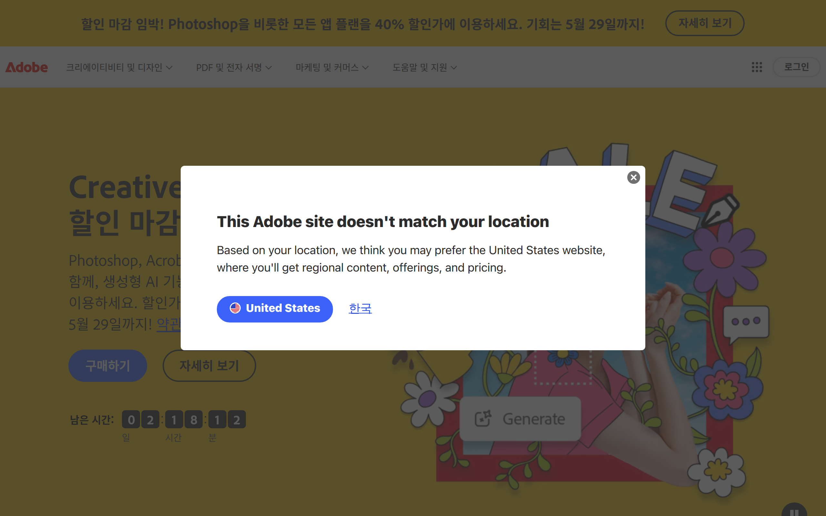
Task: Expand the 마케팅 및 커머스 menu
Action: (x=332, y=68)
